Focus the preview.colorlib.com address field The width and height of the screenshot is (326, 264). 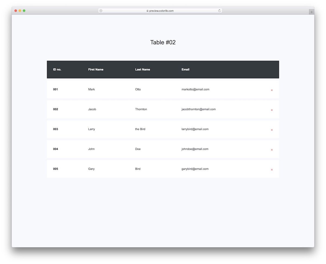[160, 11]
